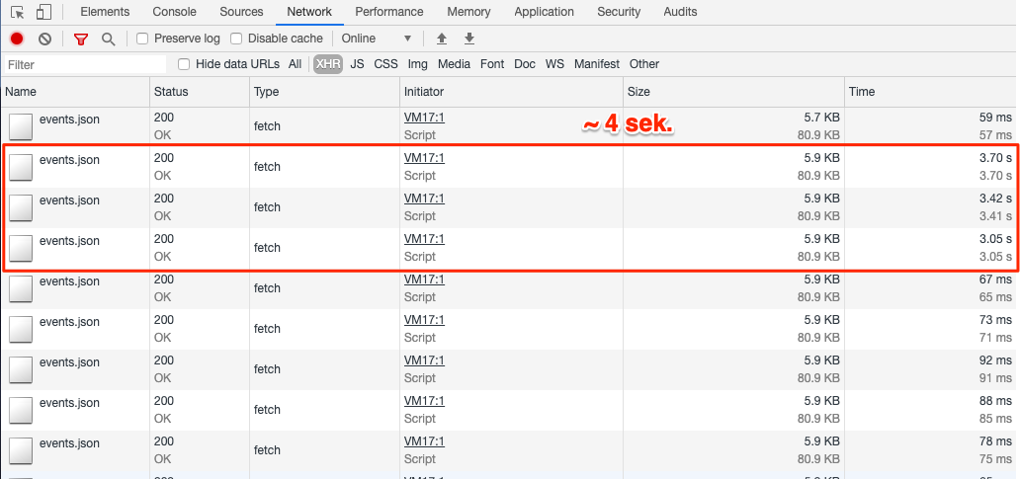
Task: Activate the inspect element picker icon
Action: click(18, 12)
